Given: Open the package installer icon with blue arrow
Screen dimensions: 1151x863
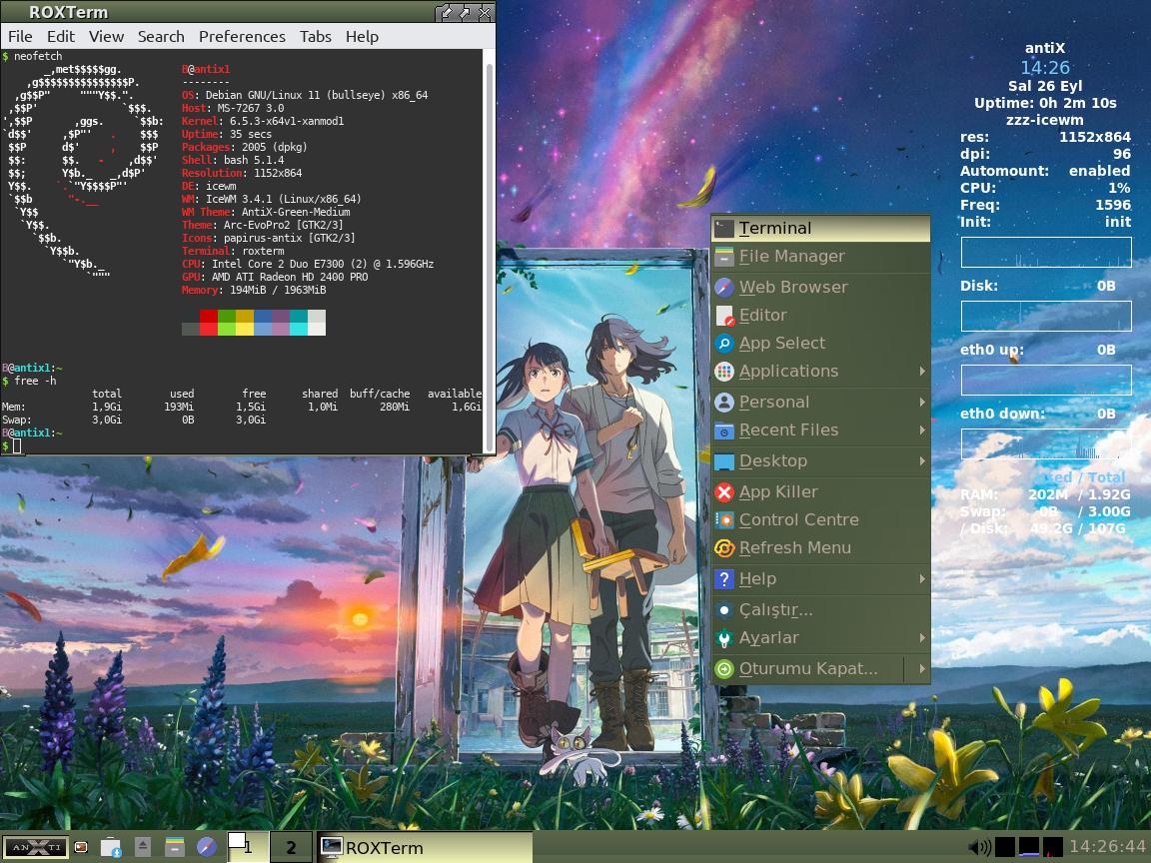Looking at the screenshot, I should coord(111,847).
